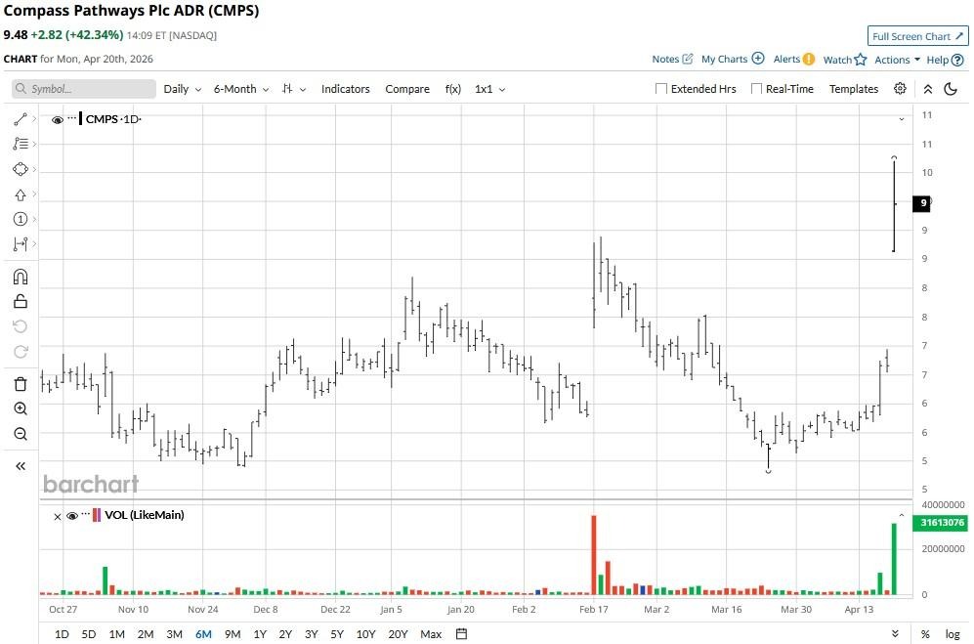
Task: Open the Fibonacci retracement tools
Action: [x=21, y=144]
